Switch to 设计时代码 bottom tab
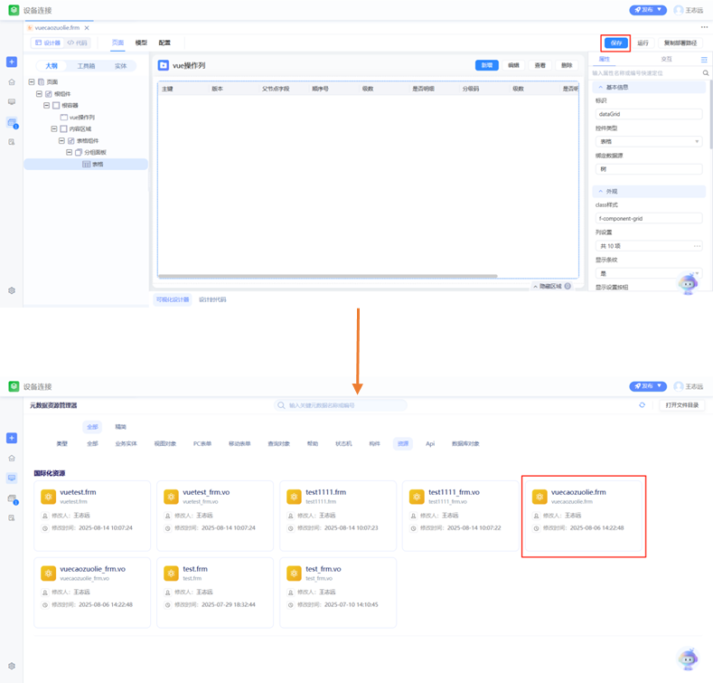The width and height of the screenshot is (713, 683). (212, 299)
